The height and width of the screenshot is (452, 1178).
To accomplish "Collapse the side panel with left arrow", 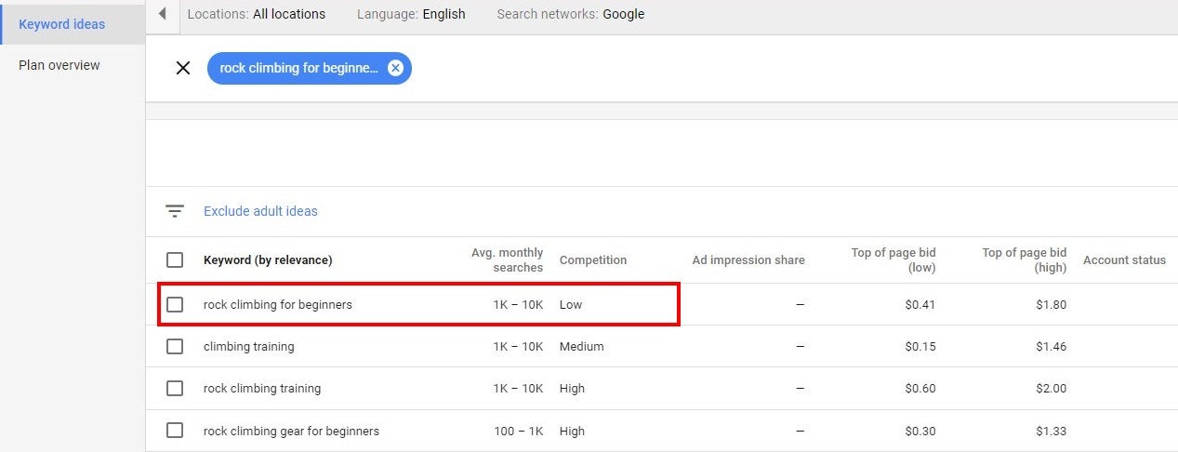I will [162, 14].
